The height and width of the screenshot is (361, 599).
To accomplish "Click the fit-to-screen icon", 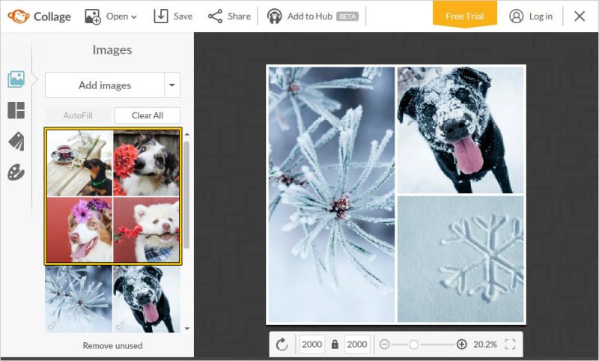I will 510,345.
